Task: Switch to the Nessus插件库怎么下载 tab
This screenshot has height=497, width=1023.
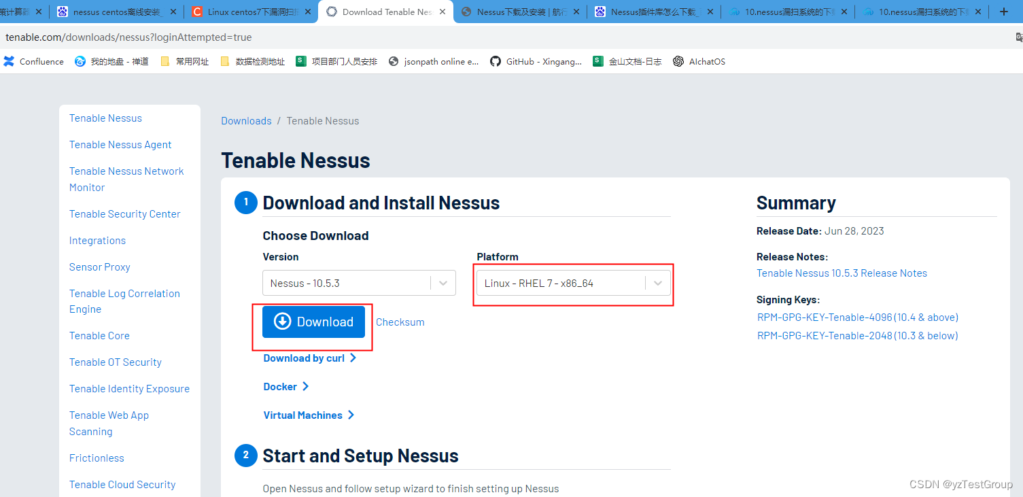Action: pyautogui.click(x=653, y=12)
